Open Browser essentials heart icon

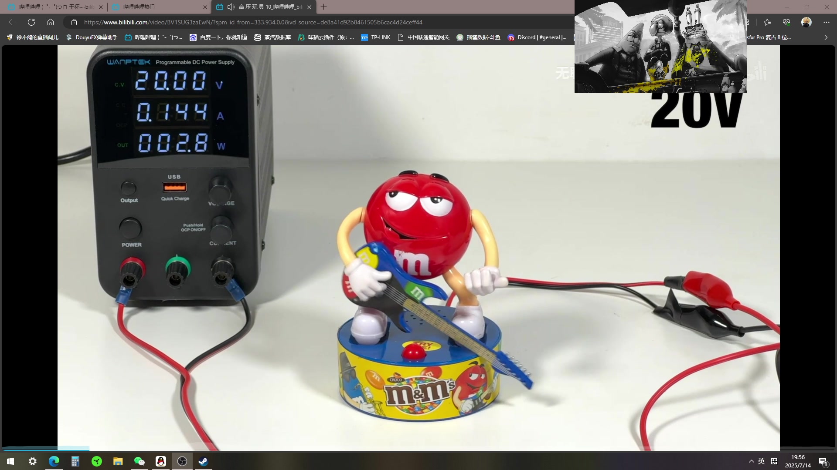tap(786, 22)
